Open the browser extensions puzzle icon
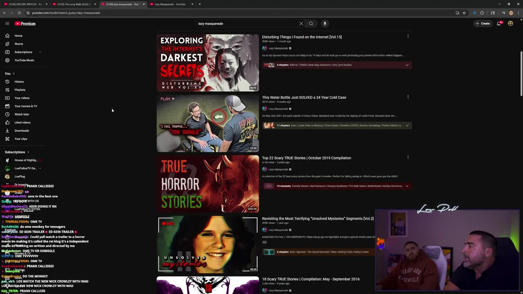The image size is (523, 294). click(482, 13)
